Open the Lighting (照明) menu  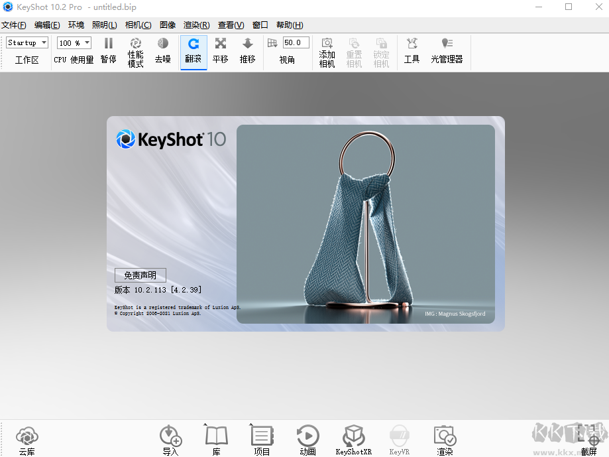click(x=104, y=25)
